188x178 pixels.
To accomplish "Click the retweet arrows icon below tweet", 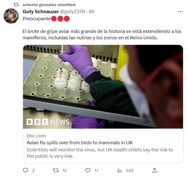I will click(56, 170).
